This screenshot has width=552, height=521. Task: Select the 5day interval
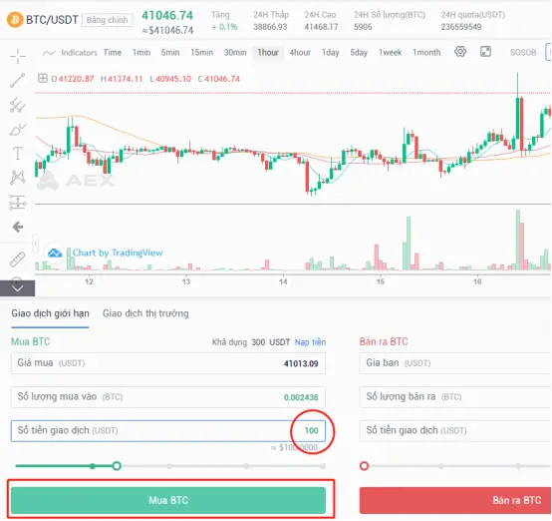click(359, 53)
